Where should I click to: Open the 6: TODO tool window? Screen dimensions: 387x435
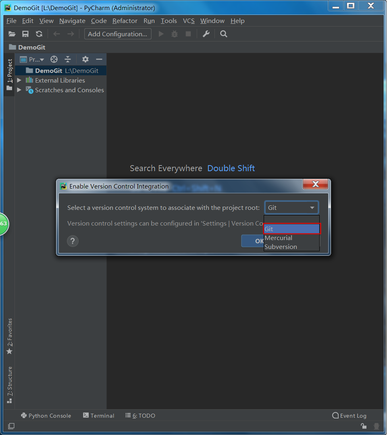[x=140, y=415]
